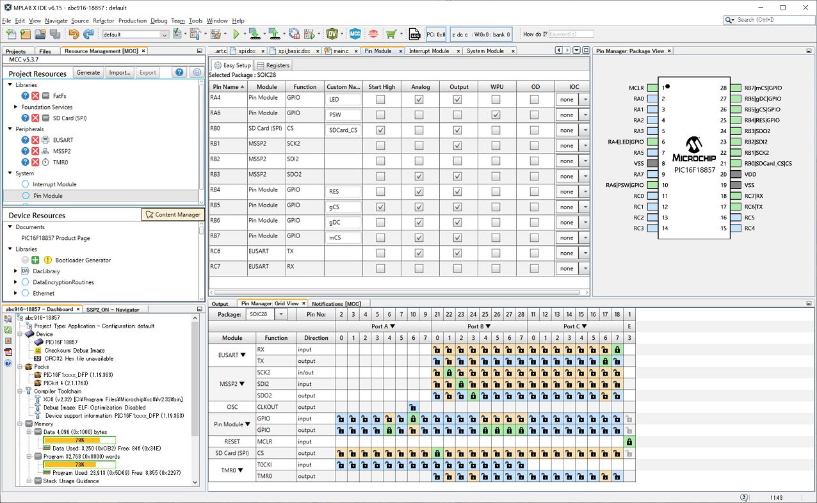Screen dimensions: 817x503
Task: Collapse the Memory node in Dashboard
Action: (x=20, y=424)
